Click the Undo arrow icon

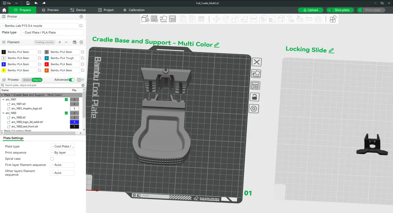[36, 3]
